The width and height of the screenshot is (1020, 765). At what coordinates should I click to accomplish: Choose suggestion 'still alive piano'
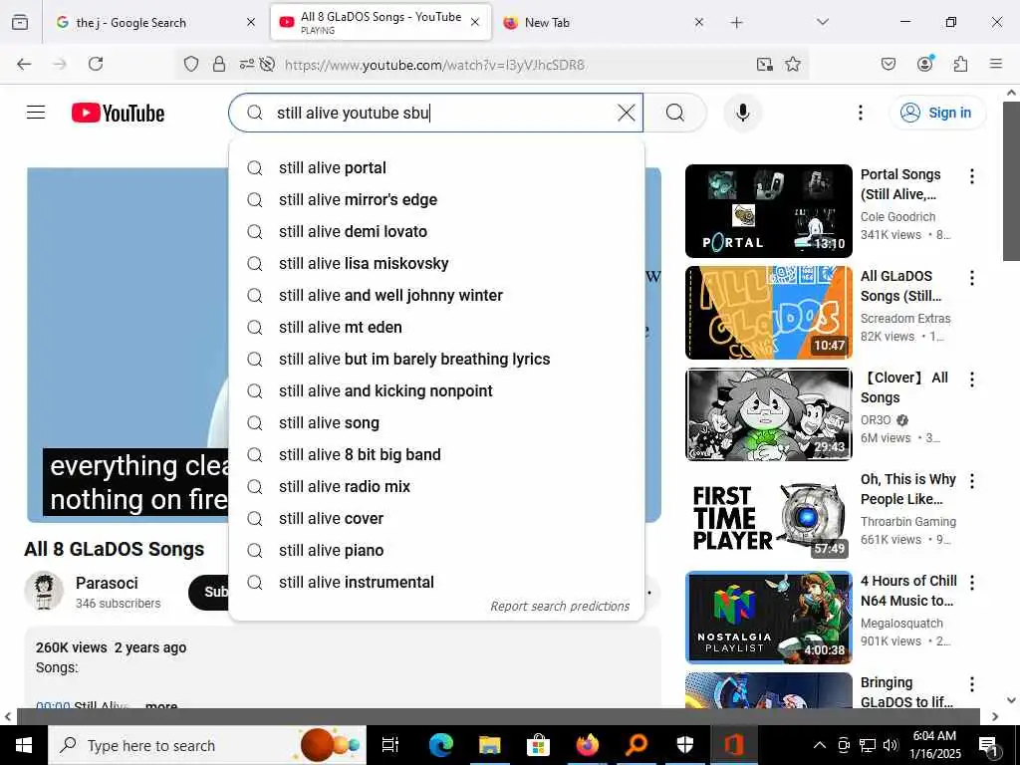click(436, 550)
